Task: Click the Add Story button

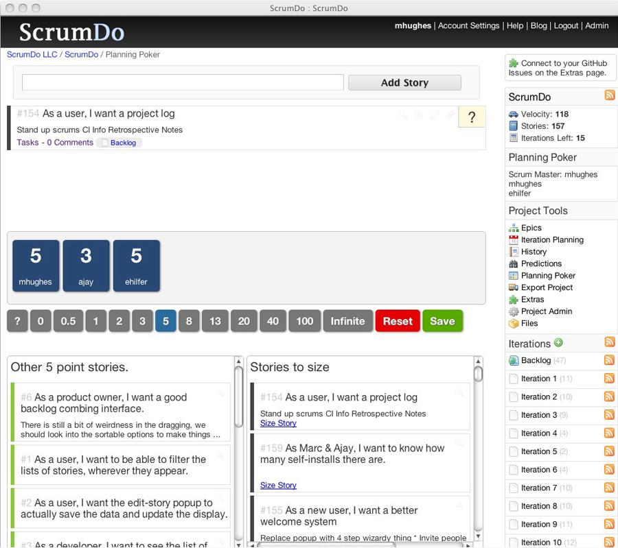Action: 404,83
